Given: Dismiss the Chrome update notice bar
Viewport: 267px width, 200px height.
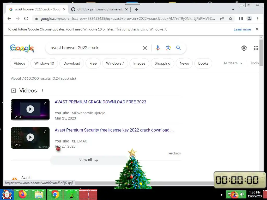Looking at the screenshot, I should tap(257, 29).
